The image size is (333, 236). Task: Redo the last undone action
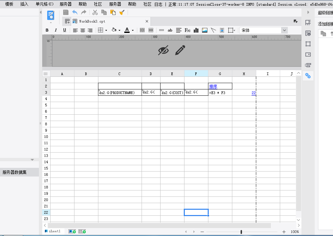click(x=84, y=12)
